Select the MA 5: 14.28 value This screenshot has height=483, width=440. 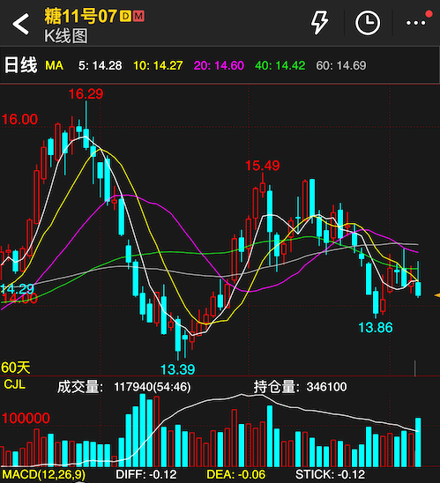tap(100, 65)
